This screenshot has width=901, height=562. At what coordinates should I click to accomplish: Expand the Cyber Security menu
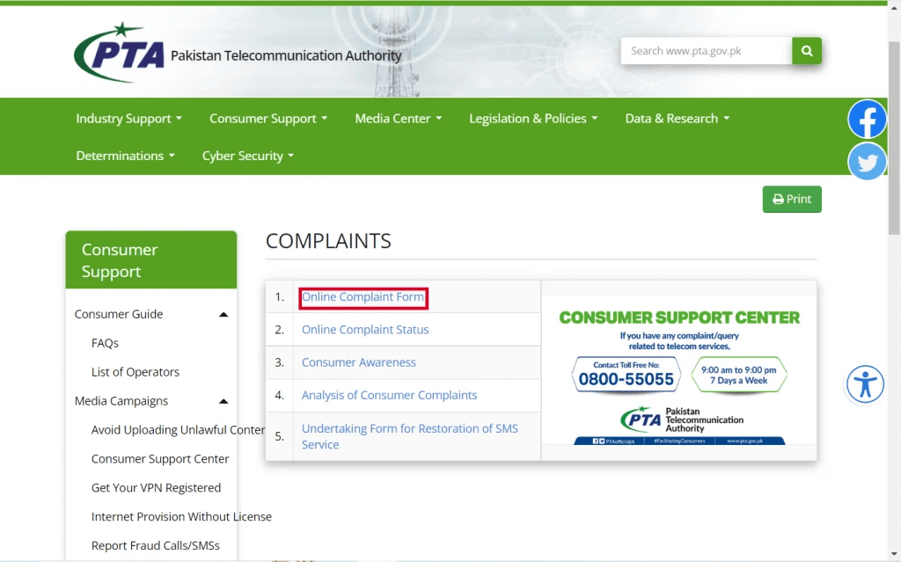(x=247, y=156)
